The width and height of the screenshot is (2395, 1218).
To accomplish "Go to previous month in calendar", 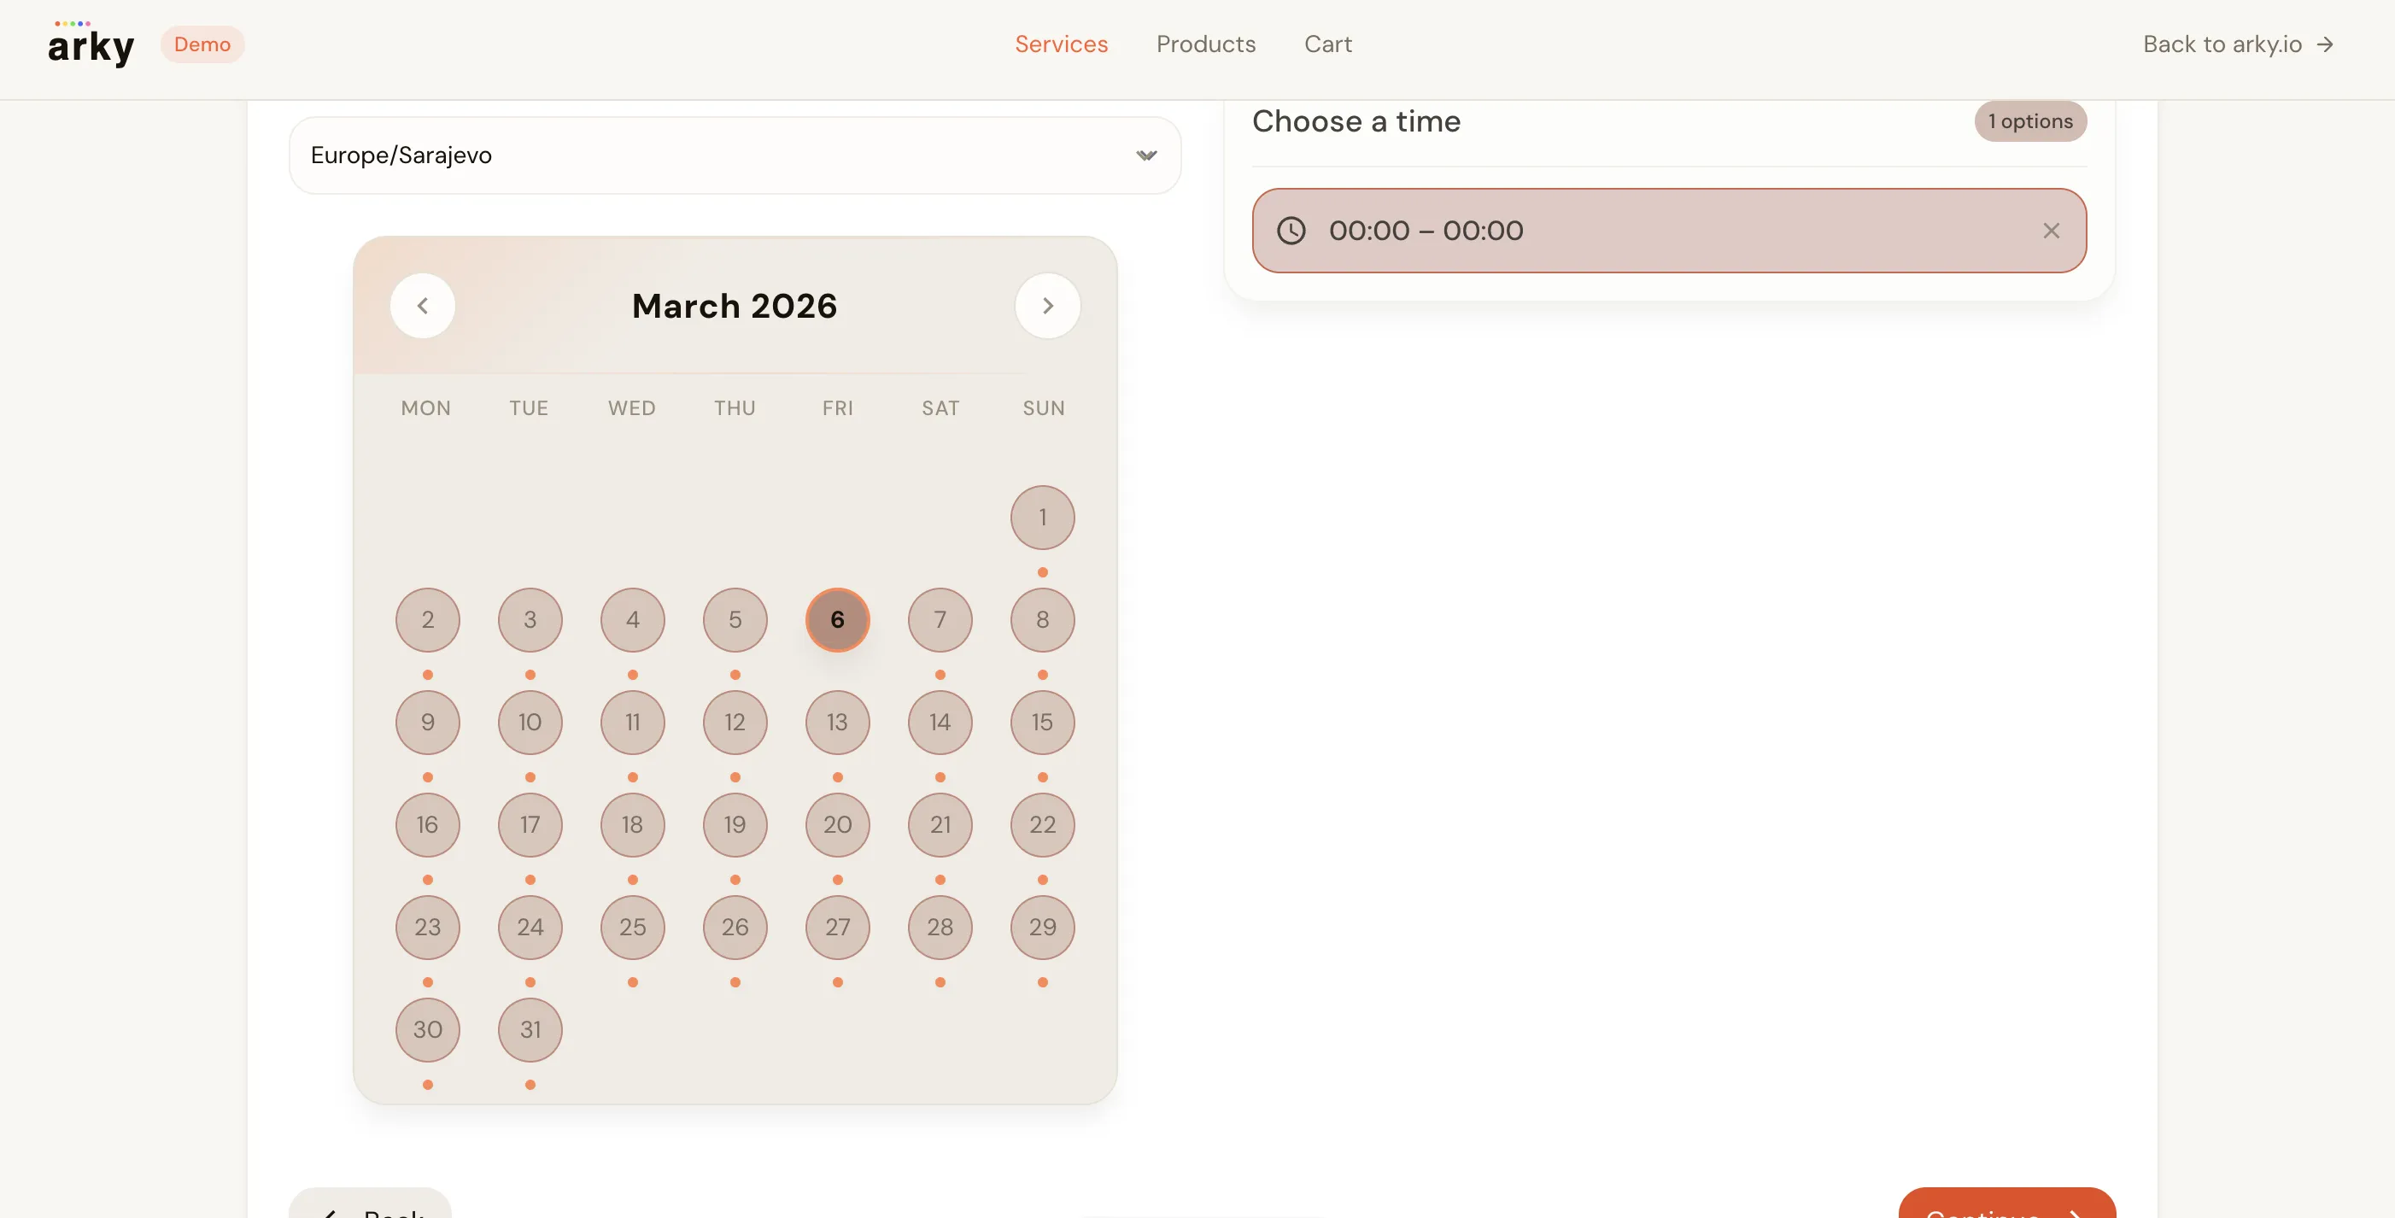I will pyautogui.click(x=422, y=306).
